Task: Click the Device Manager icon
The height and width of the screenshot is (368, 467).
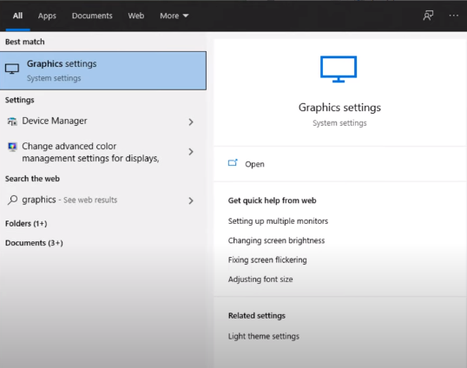Action: [x=12, y=122]
